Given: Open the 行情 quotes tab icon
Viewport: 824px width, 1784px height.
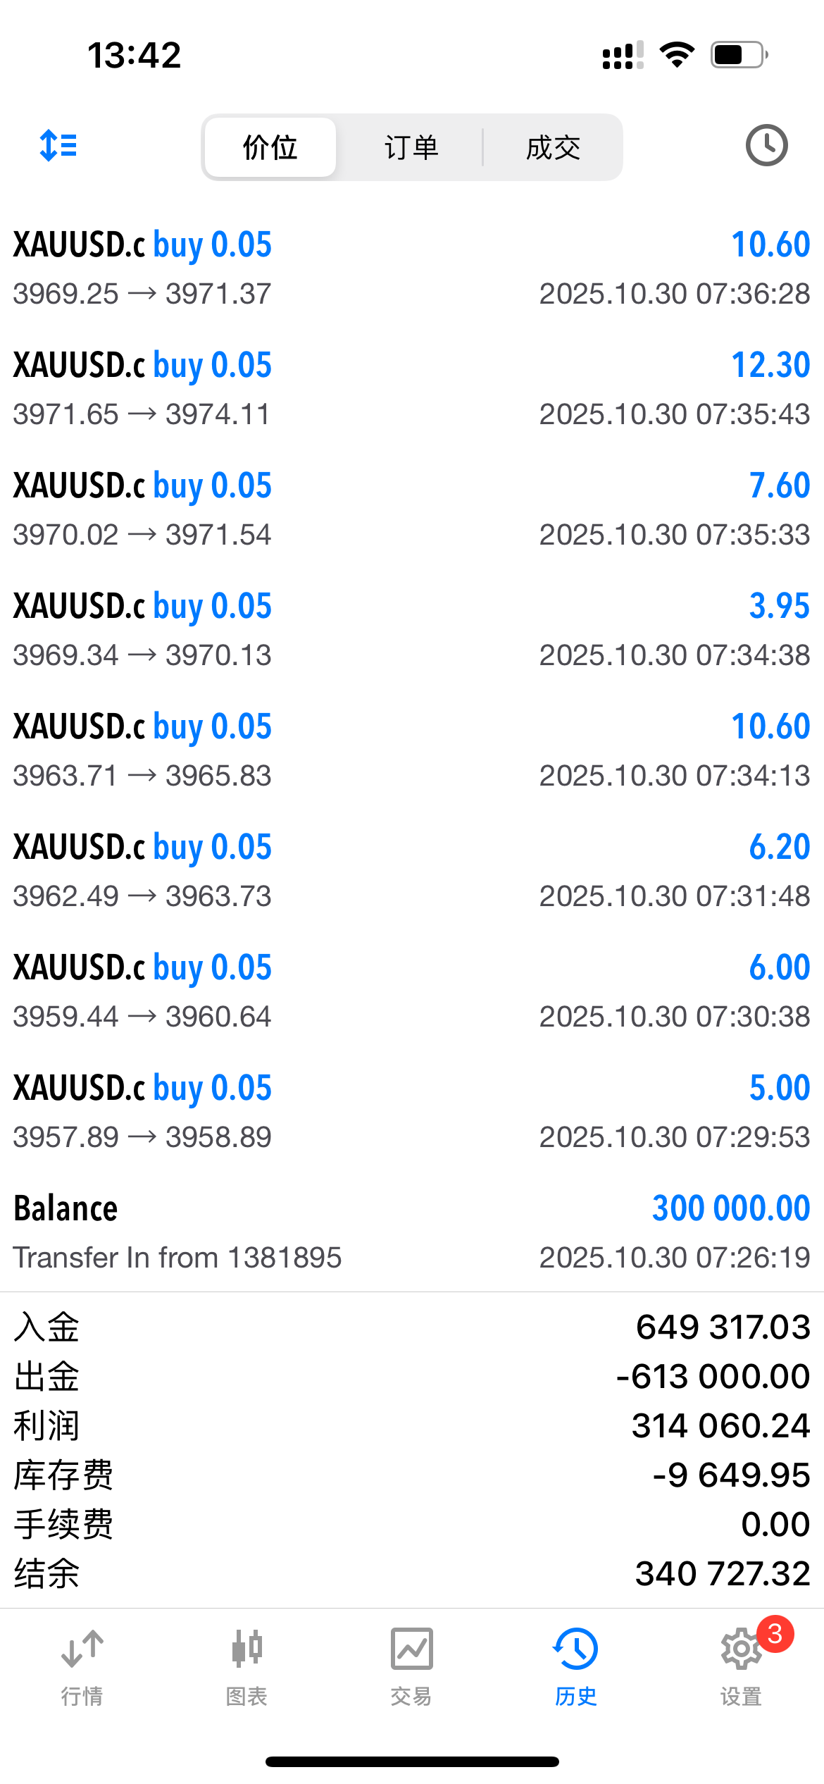Looking at the screenshot, I should click(82, 1649).
